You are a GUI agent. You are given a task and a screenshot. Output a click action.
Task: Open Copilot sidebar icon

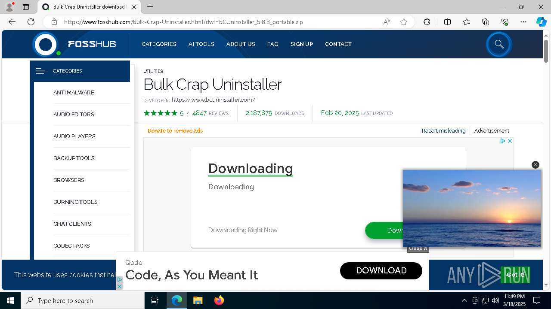[541, 22]
